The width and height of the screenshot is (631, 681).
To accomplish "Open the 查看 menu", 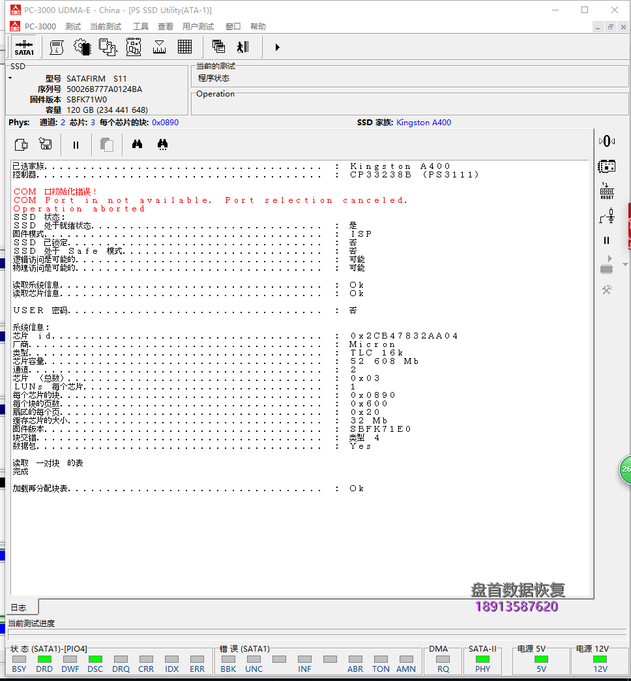I will (x=166, y=27).
